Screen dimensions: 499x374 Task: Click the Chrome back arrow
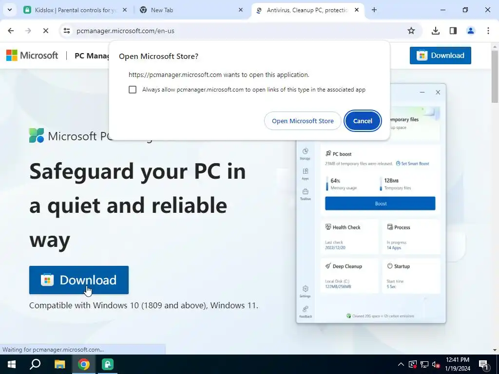click(x=11, y=31)
